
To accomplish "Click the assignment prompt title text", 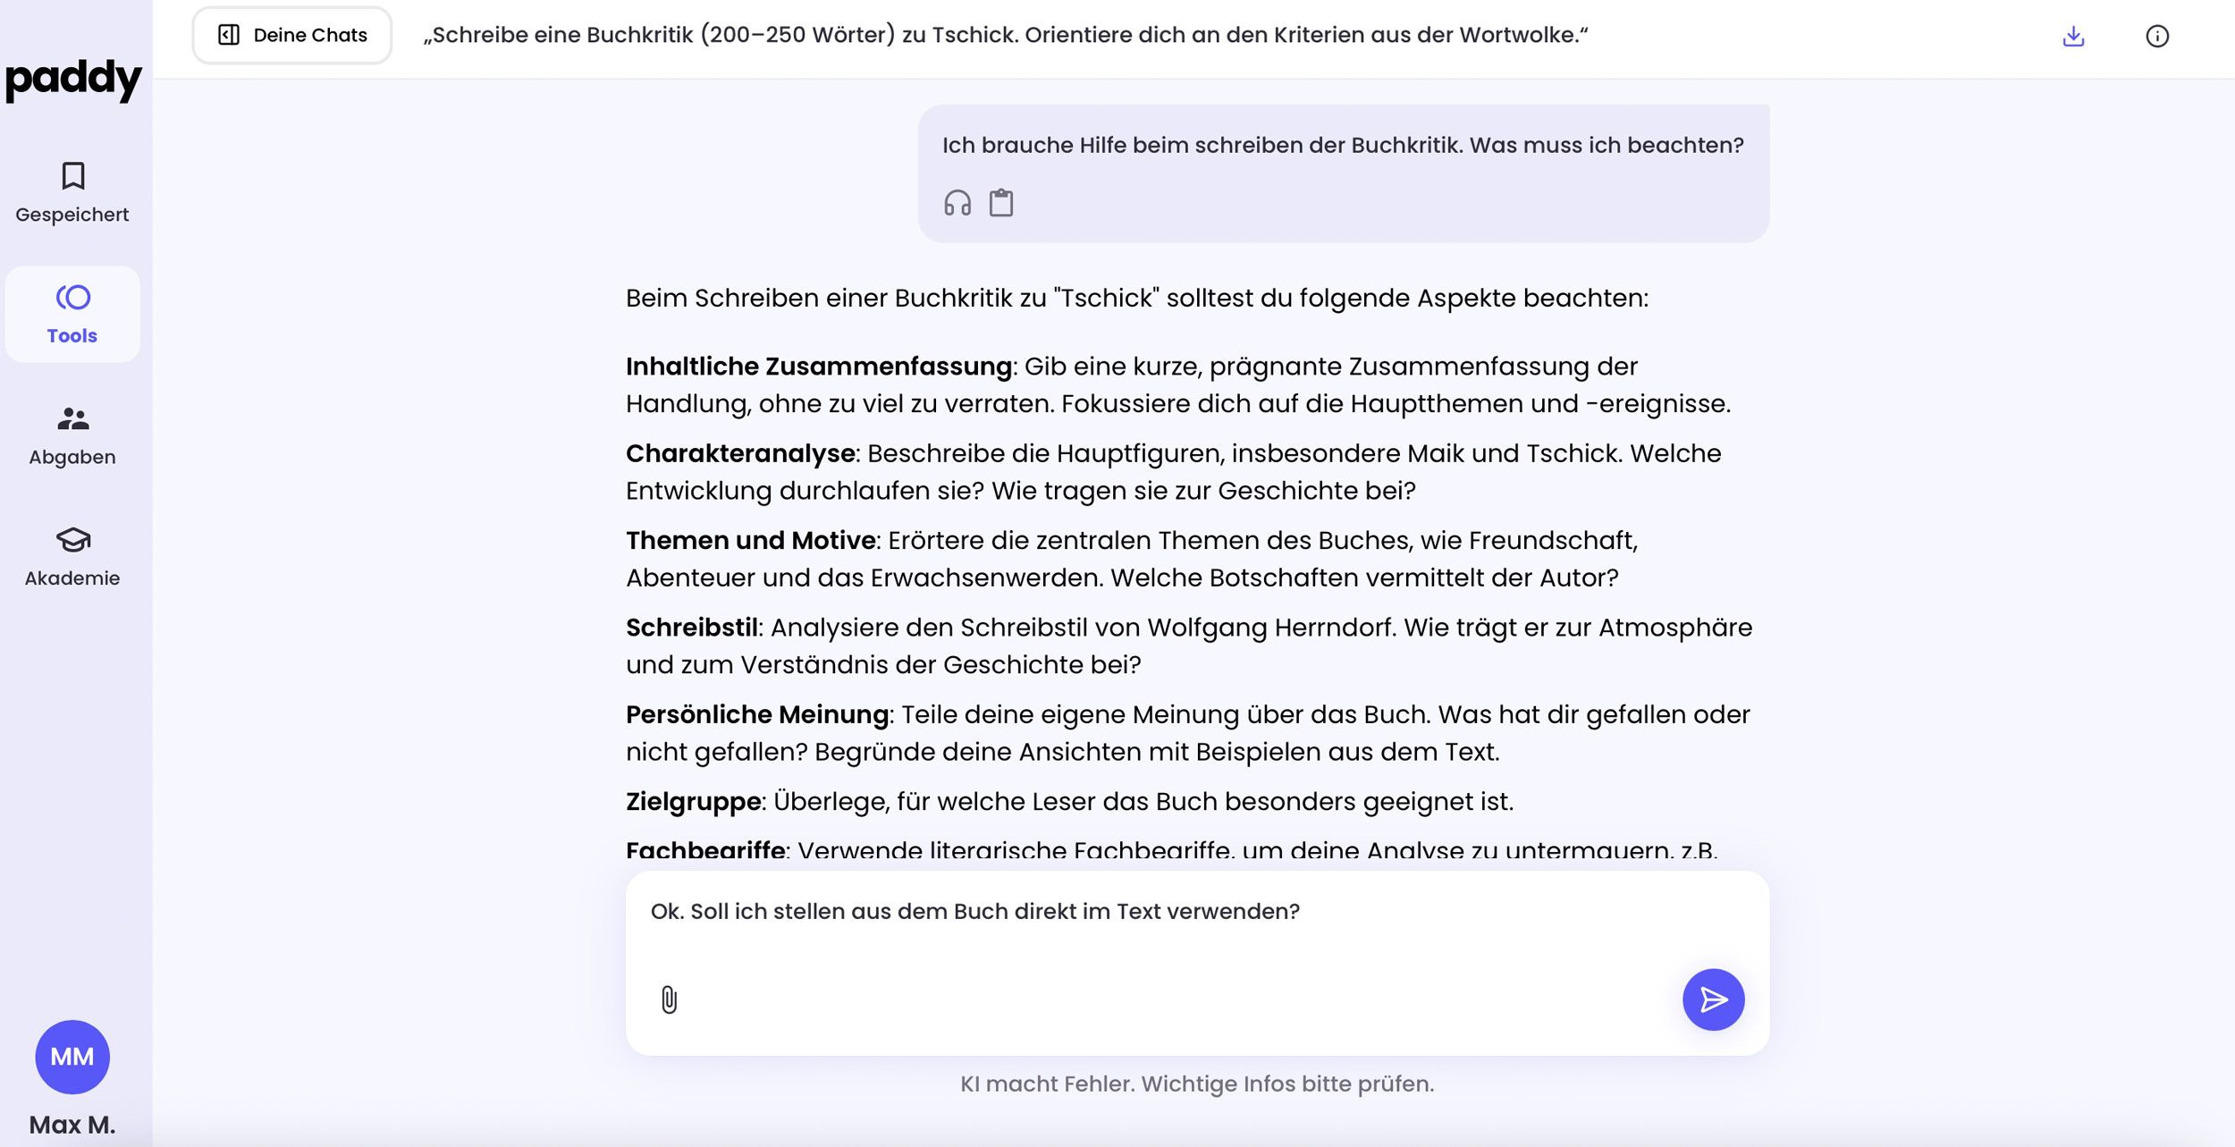I will pos(1005,35).
